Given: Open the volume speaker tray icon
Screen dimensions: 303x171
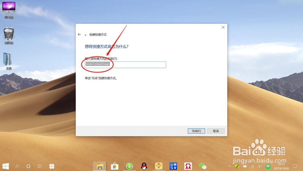Looking at the screenshot, I should click(x=260, y=166).
